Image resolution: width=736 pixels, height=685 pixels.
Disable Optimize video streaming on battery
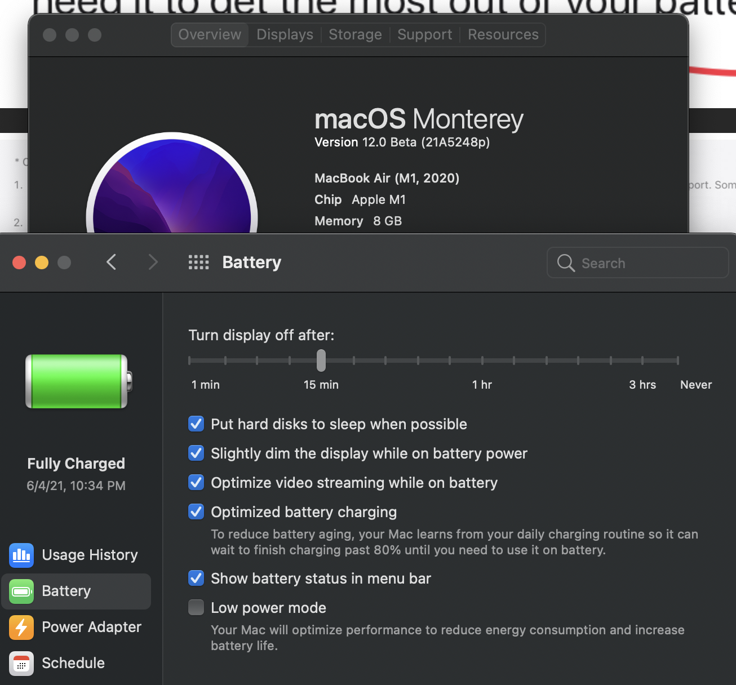click(196, 482)
